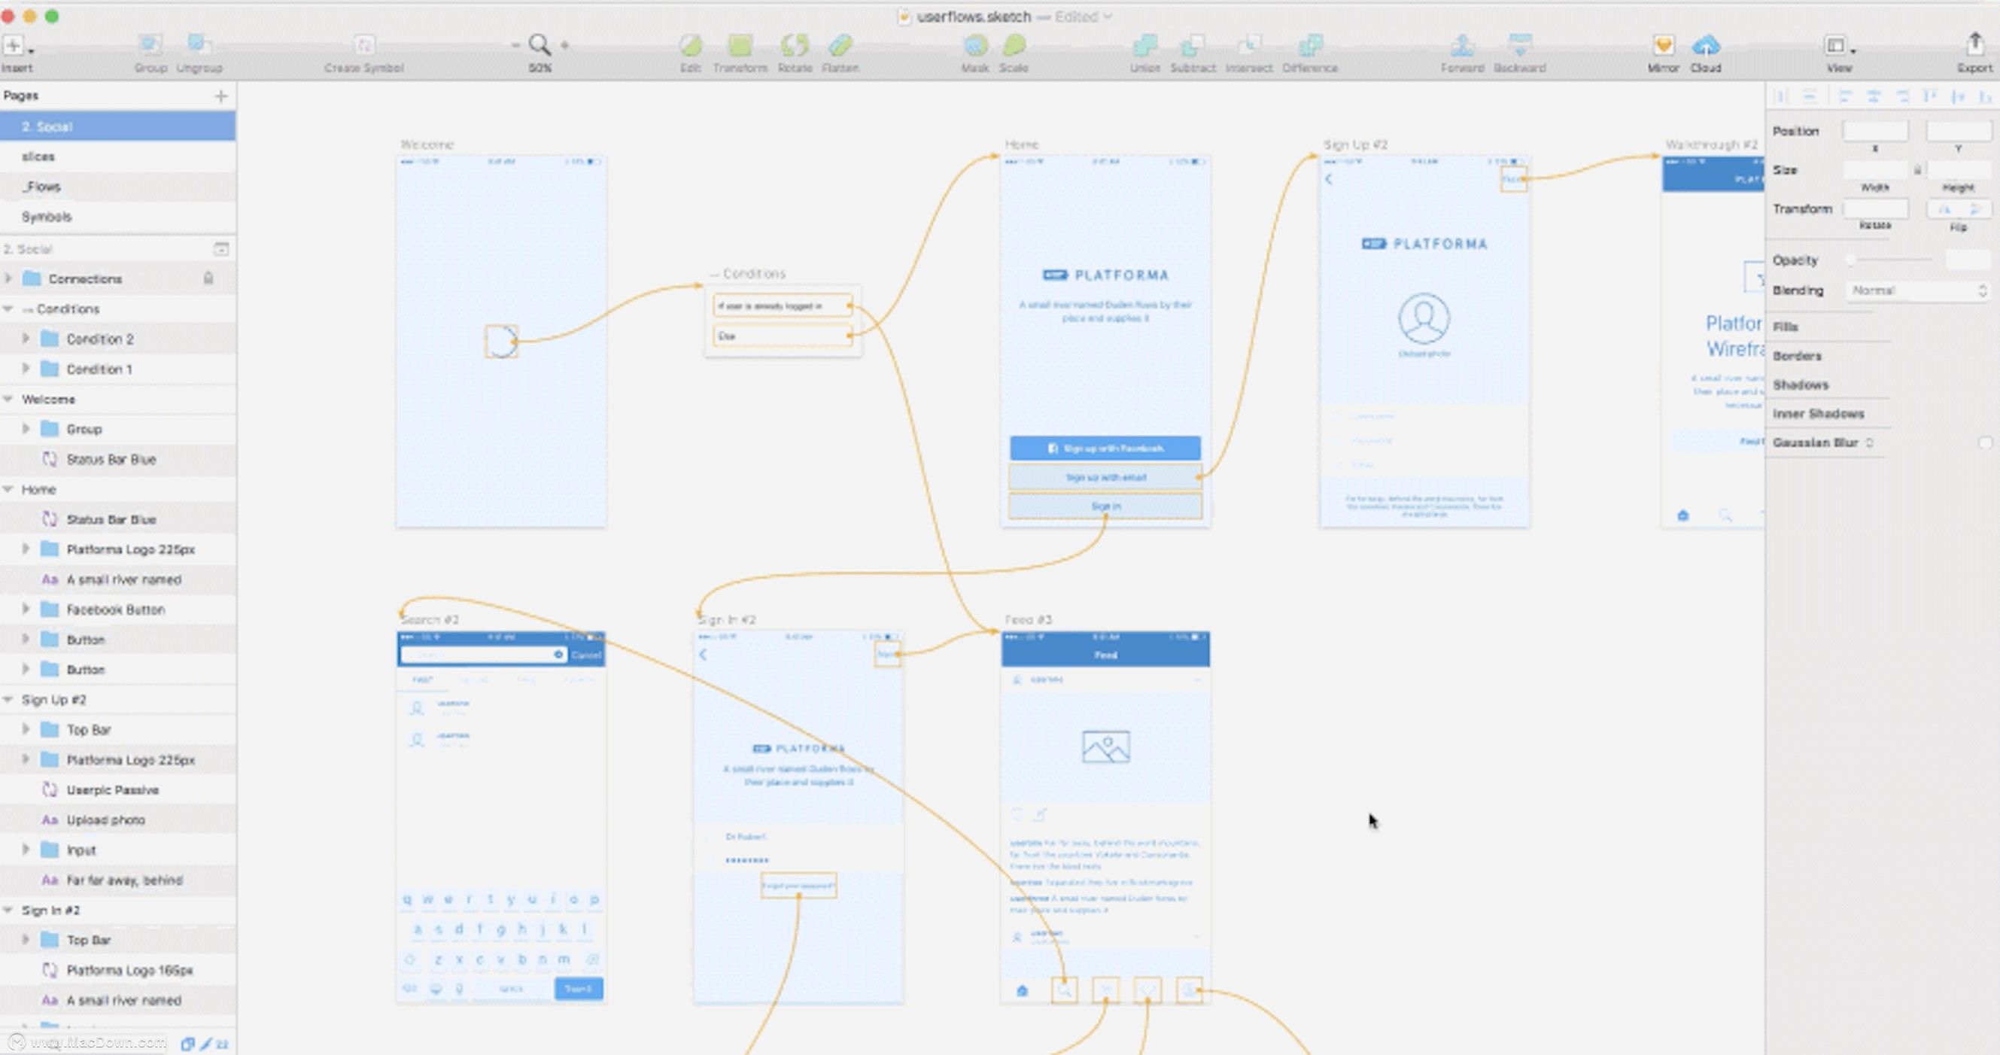The image size is (2000, 1055).
Task: Collapse the Welcome artboard layer list
Action: tap(8, 399)
